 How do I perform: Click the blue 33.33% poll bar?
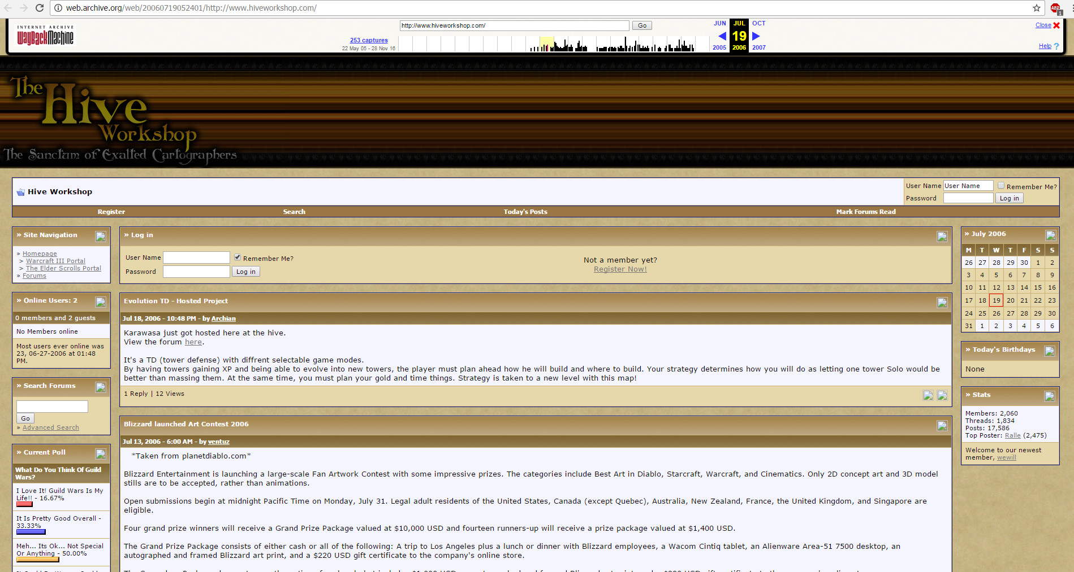tap(31, 532)
